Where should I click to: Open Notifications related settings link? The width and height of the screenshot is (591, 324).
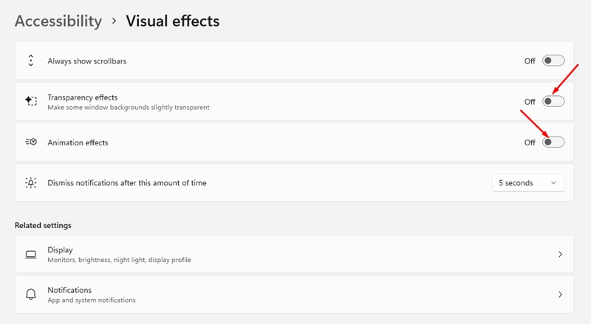tap(69, 290)
